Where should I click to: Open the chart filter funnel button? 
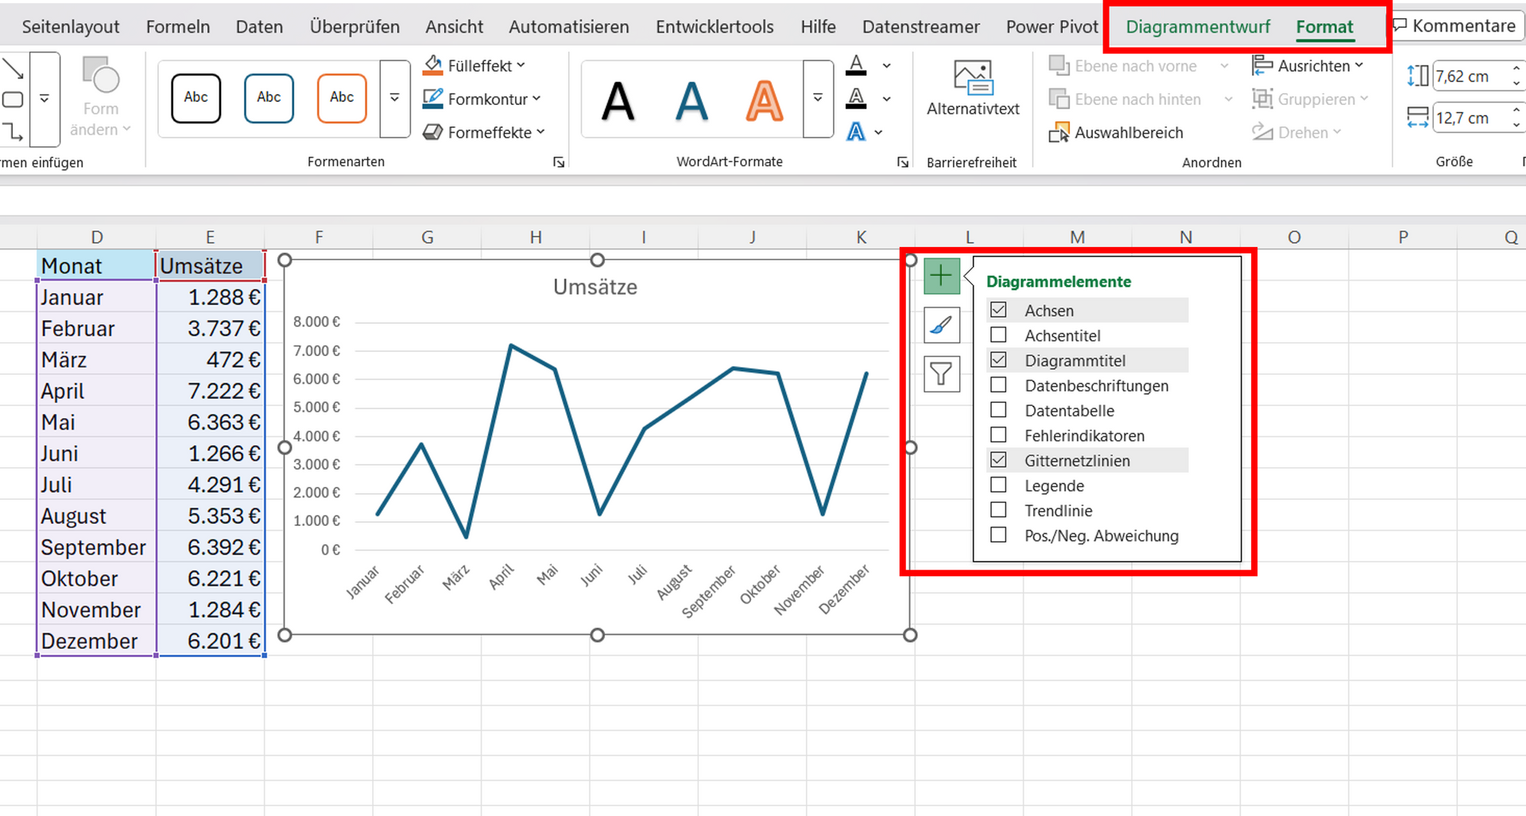click(x=941, y=373)
